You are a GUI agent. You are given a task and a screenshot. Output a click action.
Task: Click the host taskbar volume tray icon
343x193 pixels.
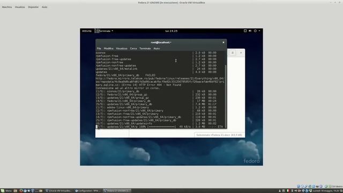click(295, 191)
